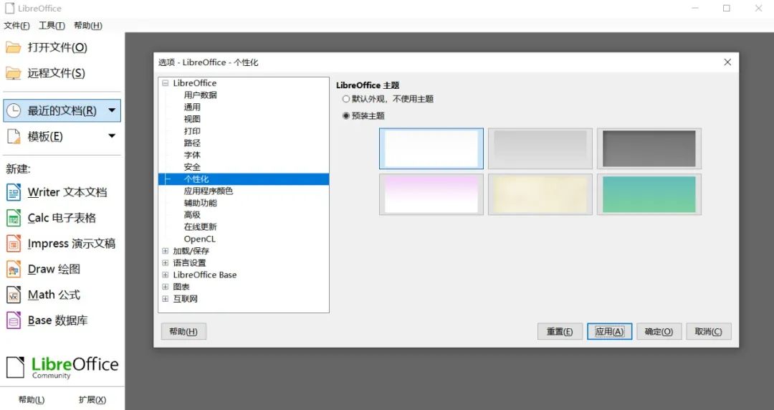Expand the 图表 tree node

click(166, 287)
